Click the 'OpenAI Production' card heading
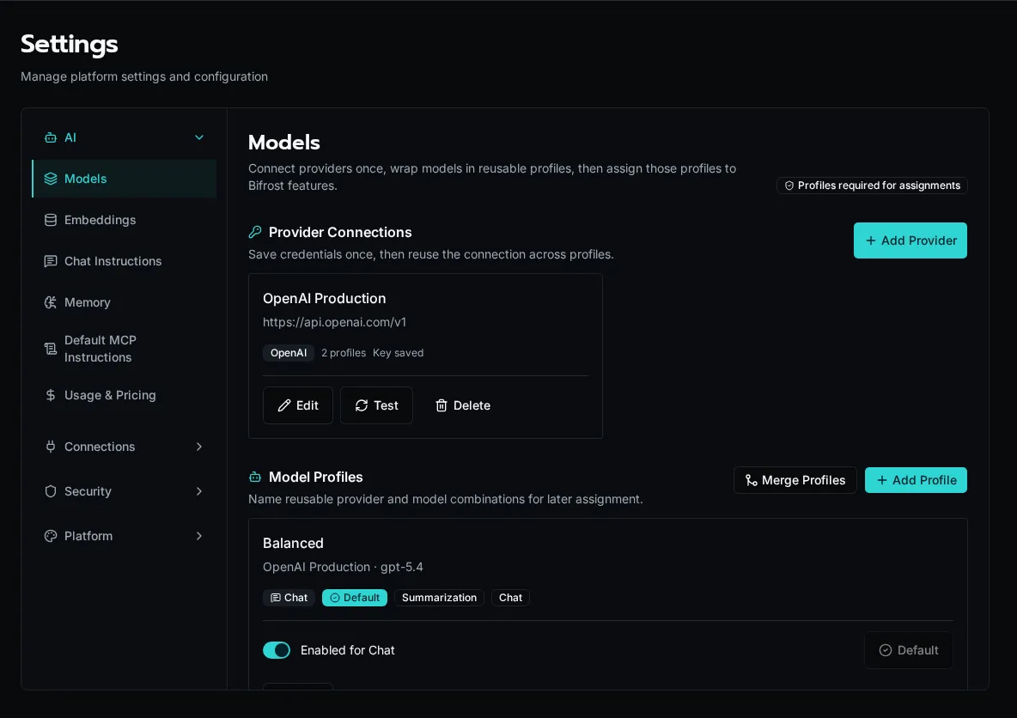Screen dimensions: 1017x718 pyautogui.click(x=325, y=298)
